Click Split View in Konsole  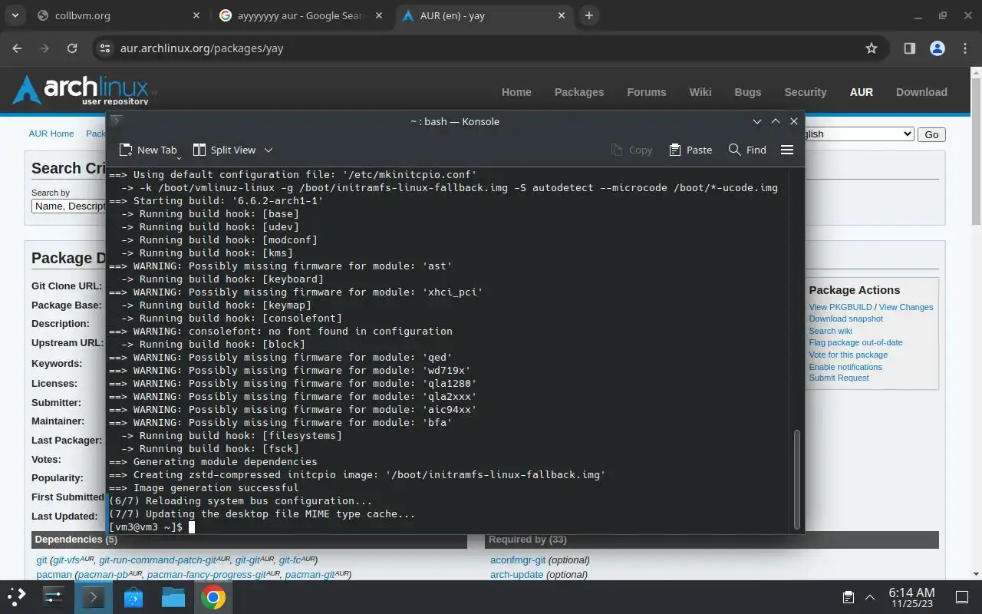point(224,150)
